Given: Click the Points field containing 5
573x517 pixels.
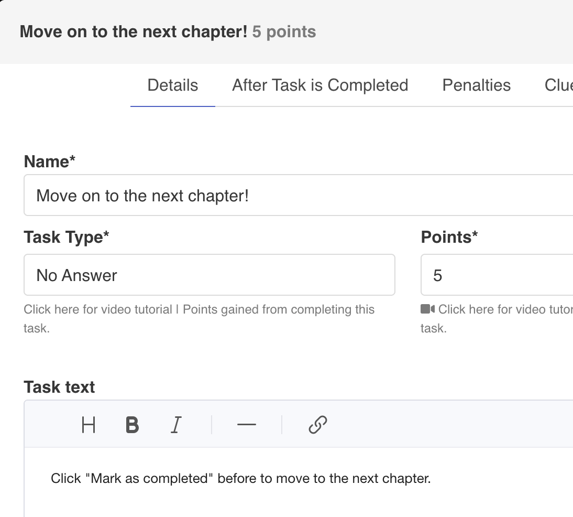Looking at the screenshot, I should 497,275.
